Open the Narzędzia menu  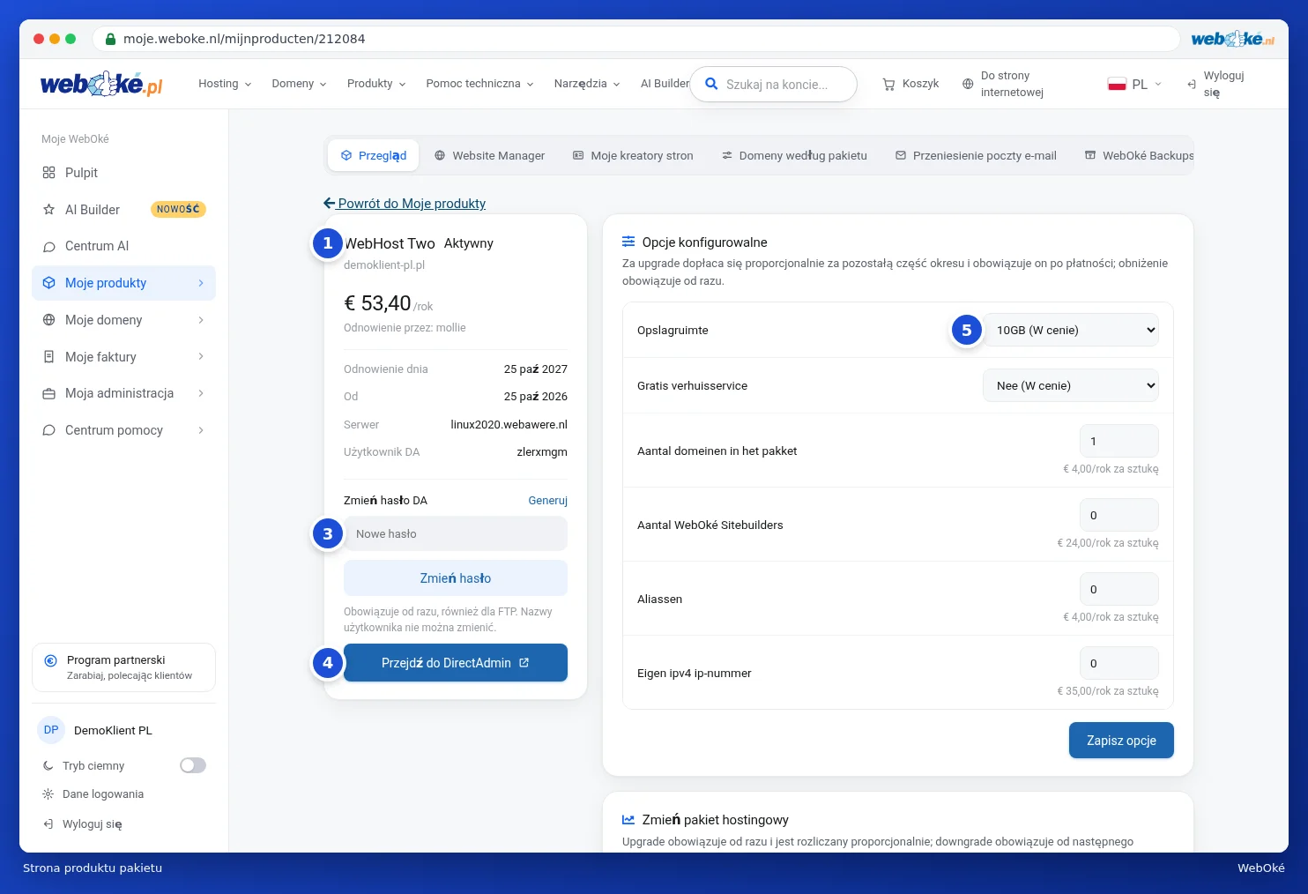(587, 84)
